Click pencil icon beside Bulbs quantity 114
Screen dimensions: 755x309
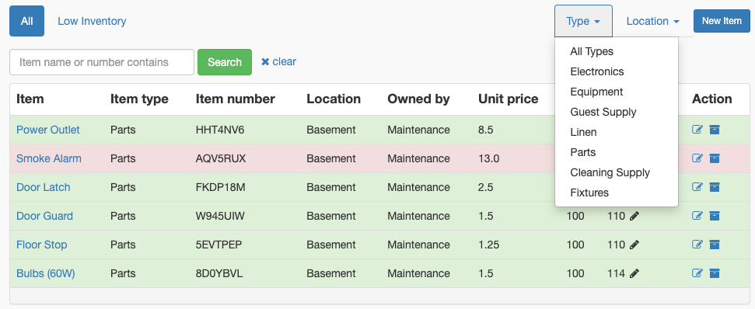coord(634,273)
